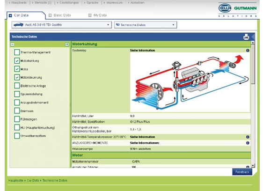This screenshot has width=263, height=191.
Task: Click the Feedback button
Action: 242,172
